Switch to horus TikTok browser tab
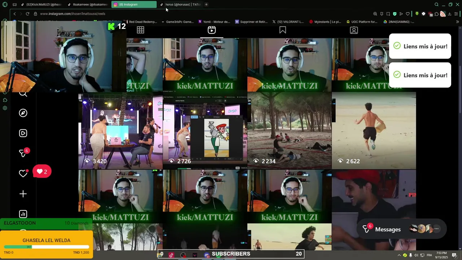 pyautogui.click(x=180, y=4)
